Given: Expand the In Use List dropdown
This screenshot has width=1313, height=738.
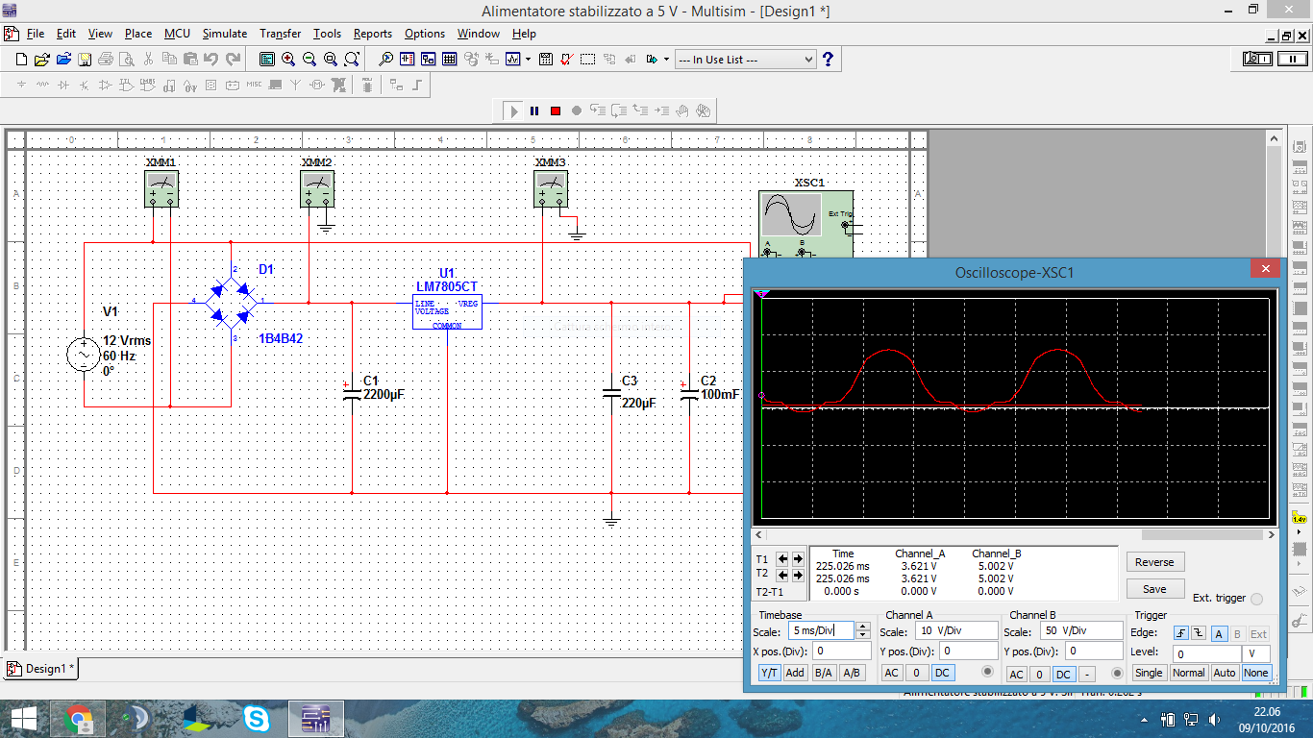Looking at the screenshot, I should click(x=807, y=60).
